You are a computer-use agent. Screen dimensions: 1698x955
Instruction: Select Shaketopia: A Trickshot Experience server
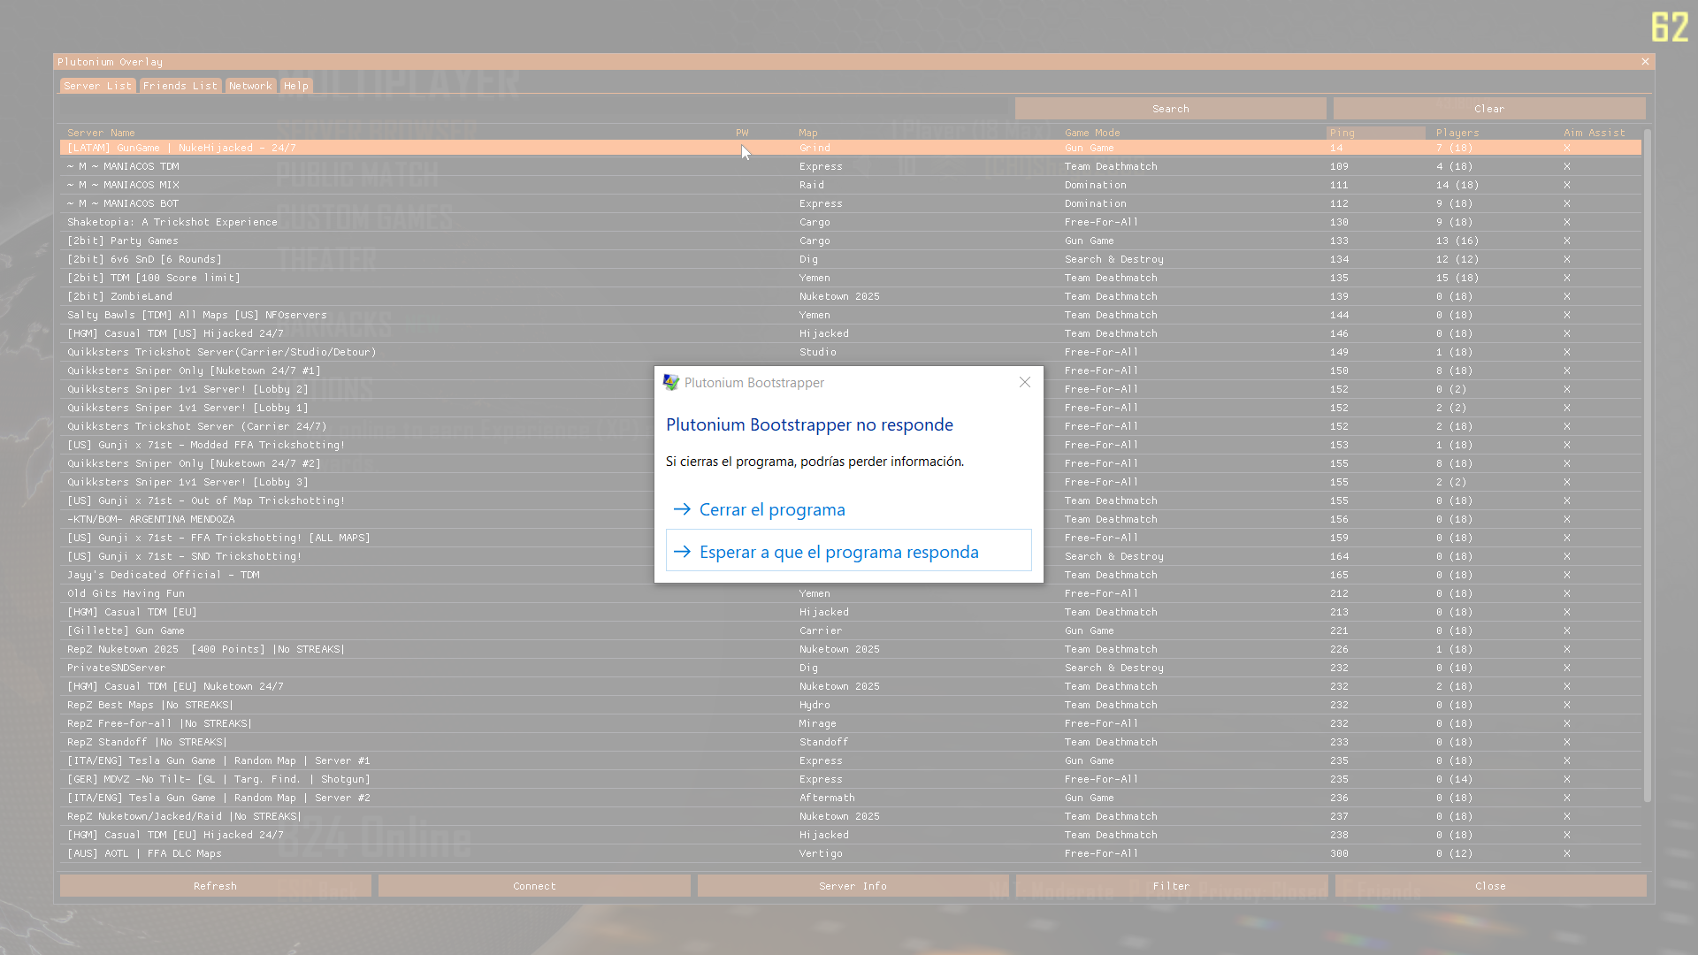(x=850, y=222)
